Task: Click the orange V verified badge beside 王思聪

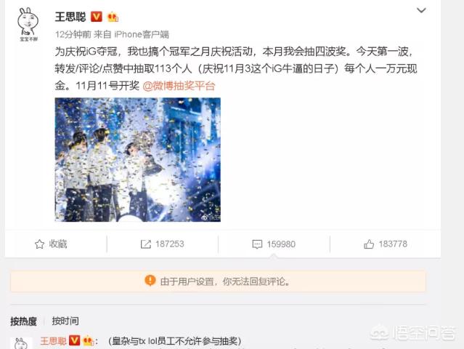Action: [x=96, y=17]
